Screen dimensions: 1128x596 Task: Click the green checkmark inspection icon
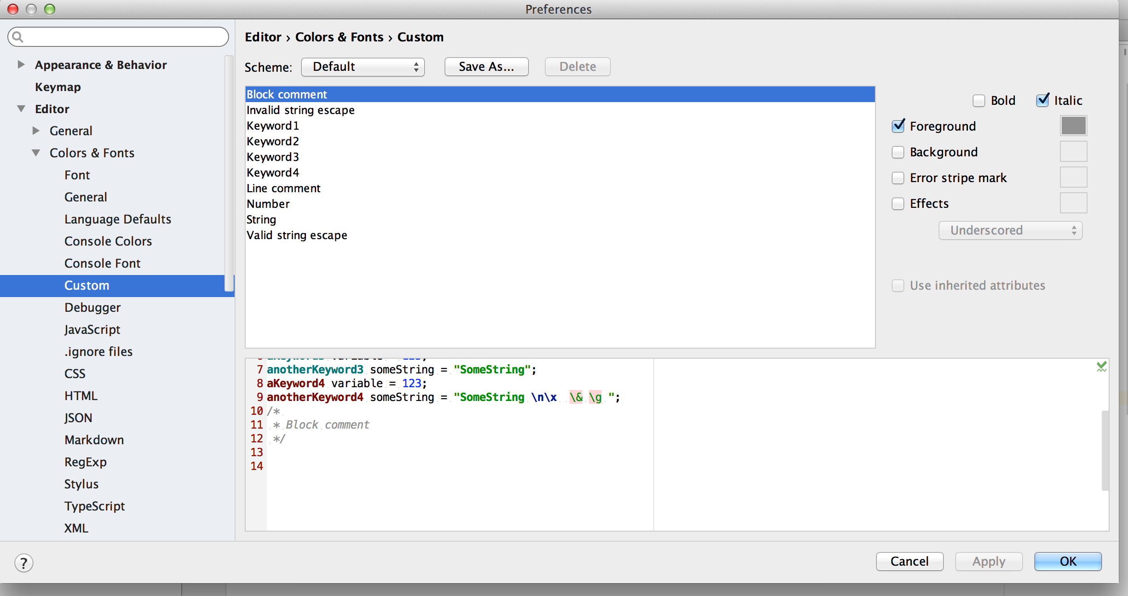tap(1101, 367)
